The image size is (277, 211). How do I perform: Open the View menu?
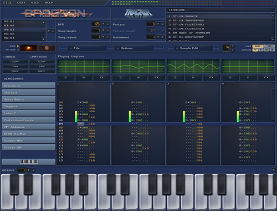click(x=35, y=3)
